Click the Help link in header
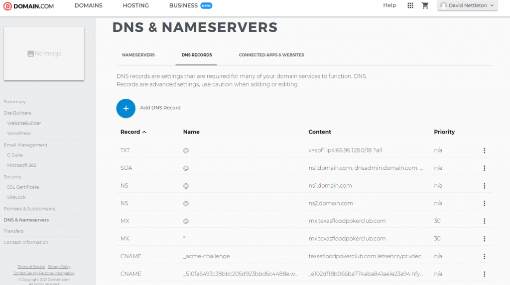 click(x=389, y=5)
